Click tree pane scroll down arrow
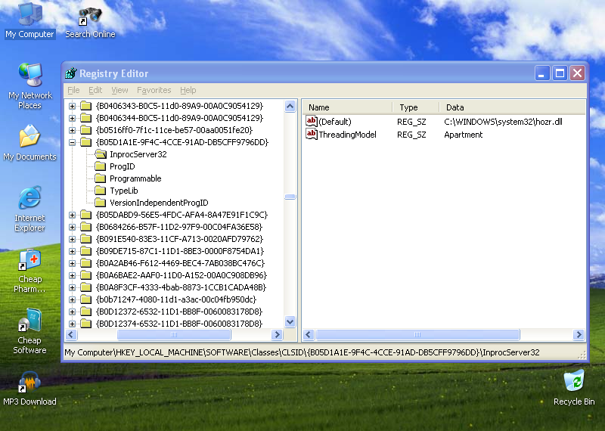Screen dimensions: 605x431 (290, 321)
